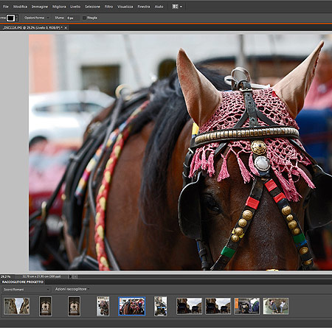Viewport: 332px width, 328px height.
Task: Open the Immagine menu
Action: point(40,7)
